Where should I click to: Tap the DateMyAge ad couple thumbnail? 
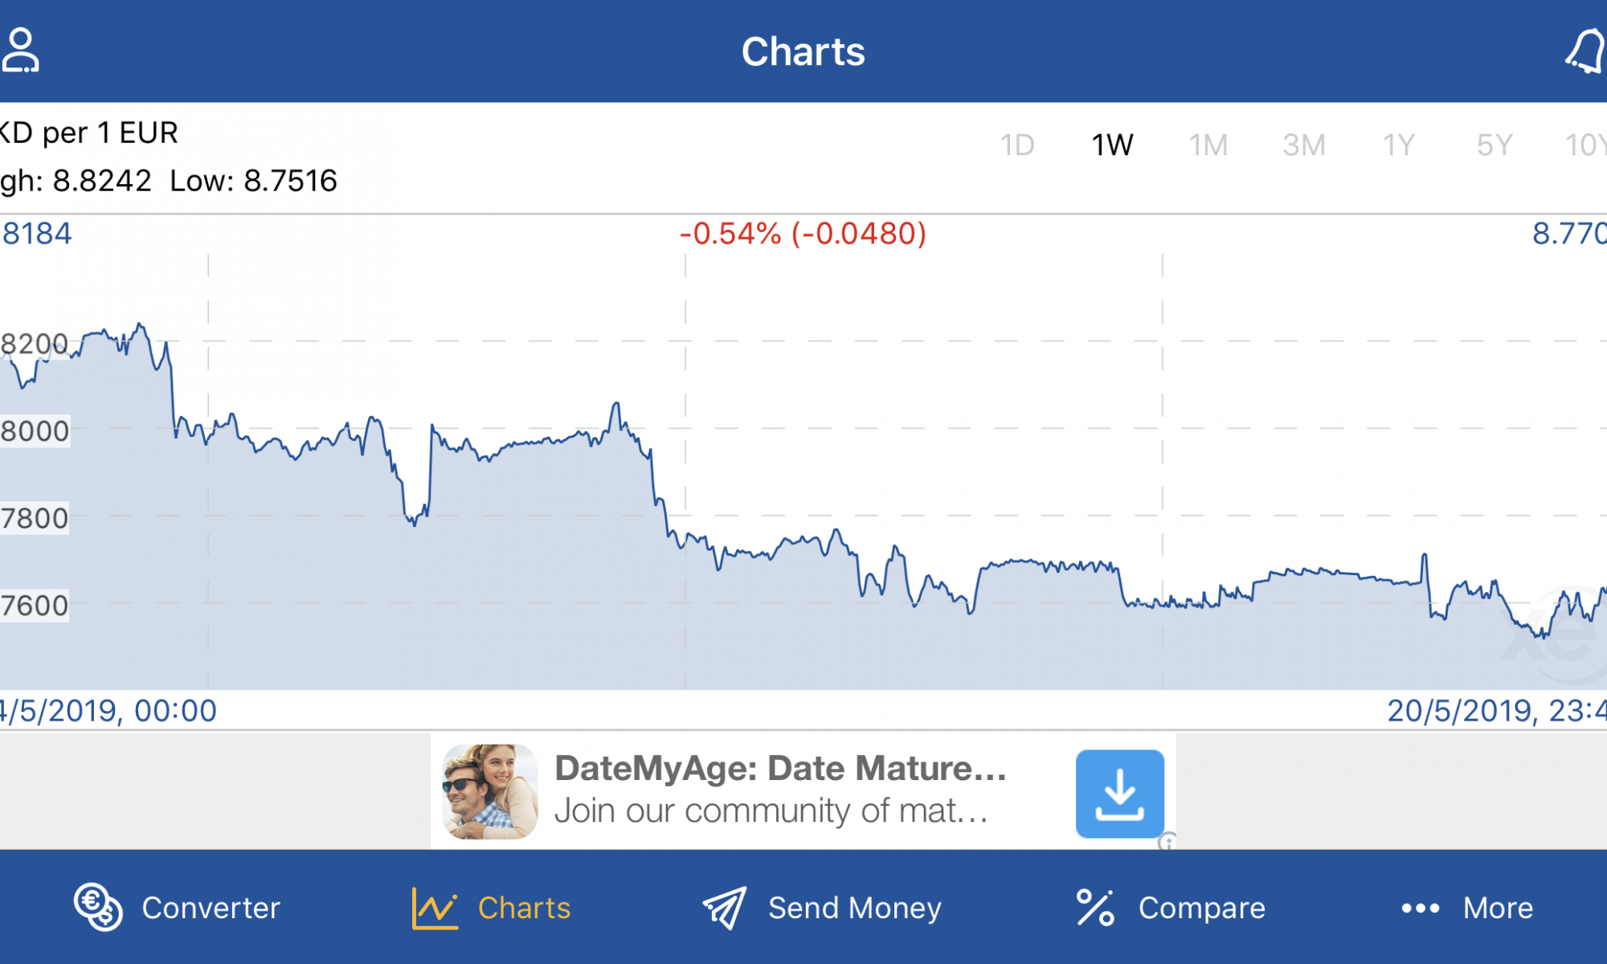pos(490,791)
